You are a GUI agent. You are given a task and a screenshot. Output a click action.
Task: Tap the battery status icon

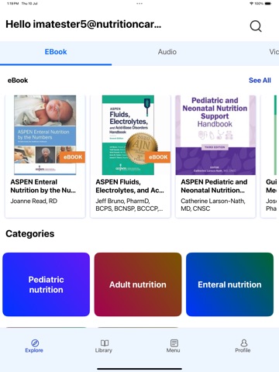coord(268,4)
